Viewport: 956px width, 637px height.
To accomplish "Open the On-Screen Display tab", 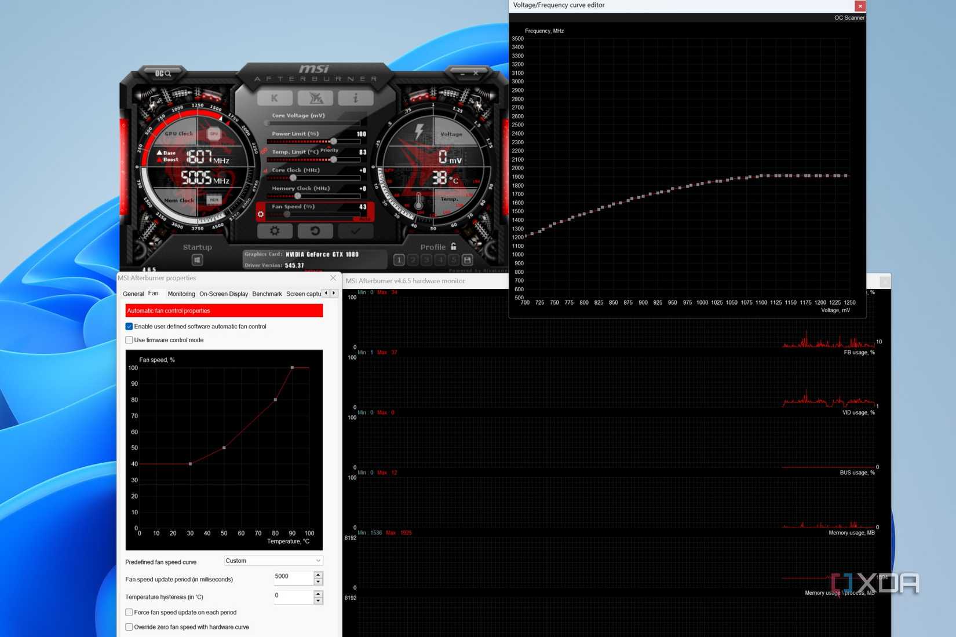I will pyautogui.click(x=224, y=294).
